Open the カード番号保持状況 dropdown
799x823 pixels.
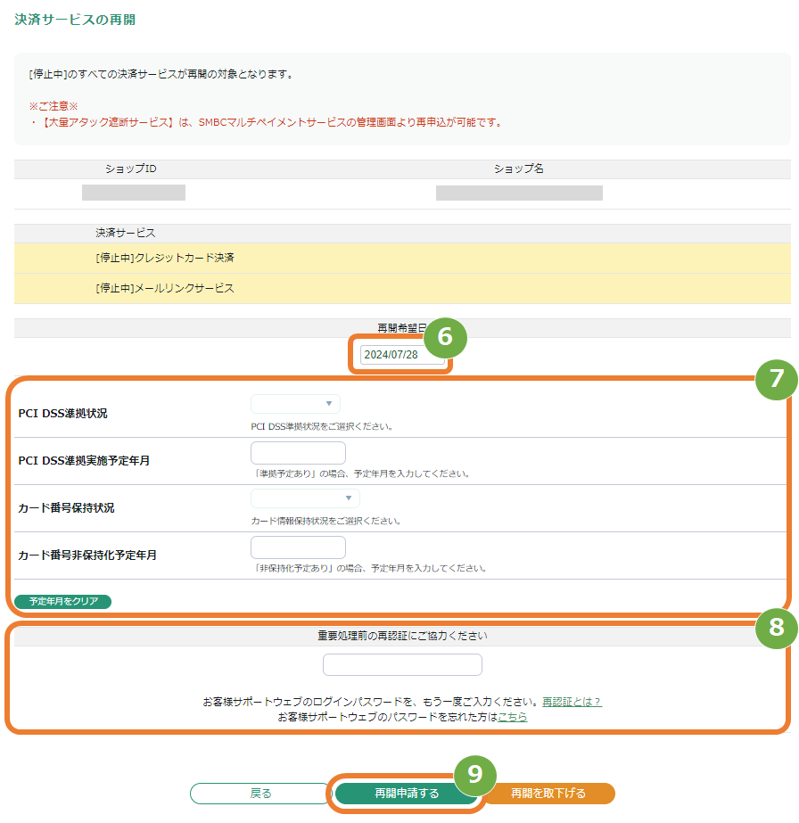tap(306, 498)
